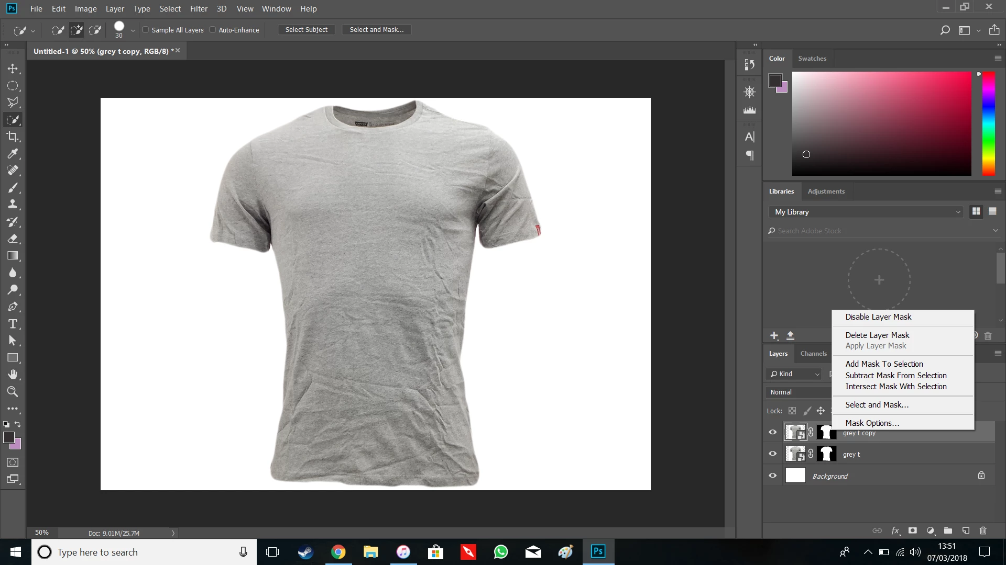Select the Zoom tool

(13, 391)
